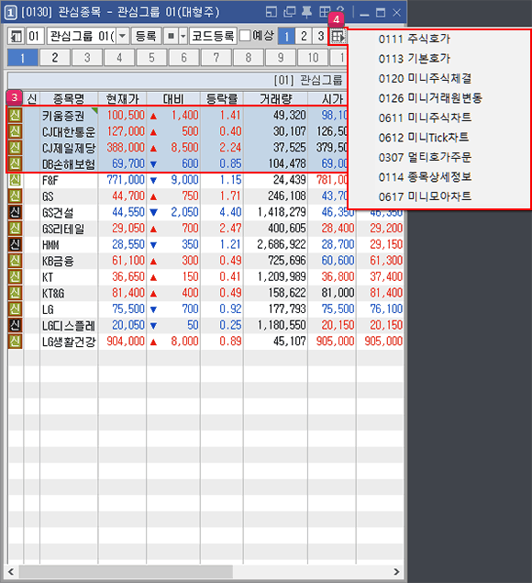
Task: Click the group number 01 input field
Action: point(35,37)
